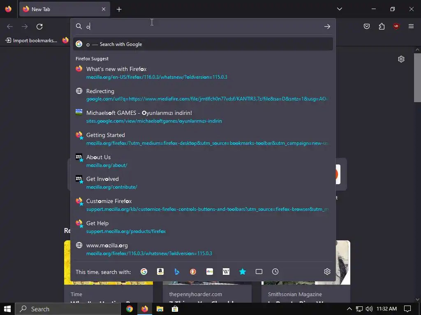Screen dimensions: 421x315
Task: Open search settings gear in dropdown
Action: pyautogui.click(x=327, y=272)
